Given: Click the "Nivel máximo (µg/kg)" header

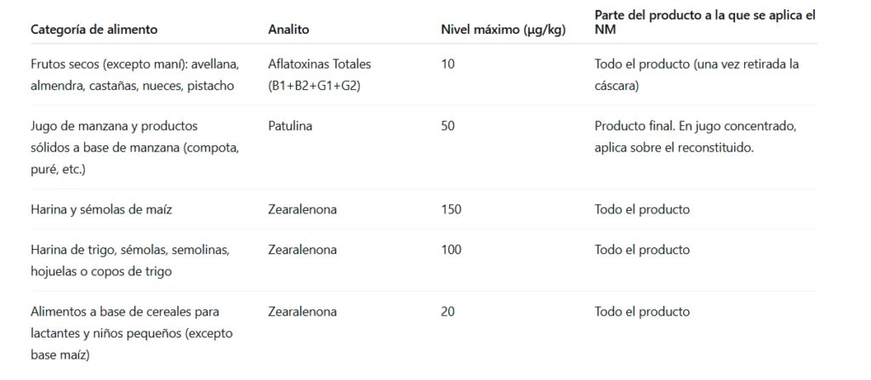Looking at the screenshot, I should (504, 30).
